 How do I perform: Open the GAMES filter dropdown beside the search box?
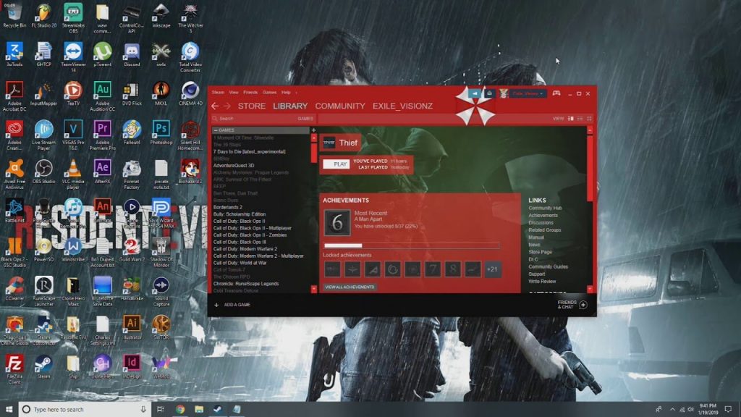pos(305,119)
